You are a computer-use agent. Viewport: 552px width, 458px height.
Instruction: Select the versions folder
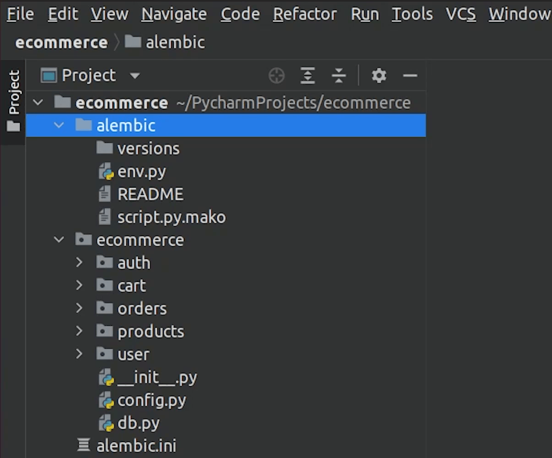[148, 149]
